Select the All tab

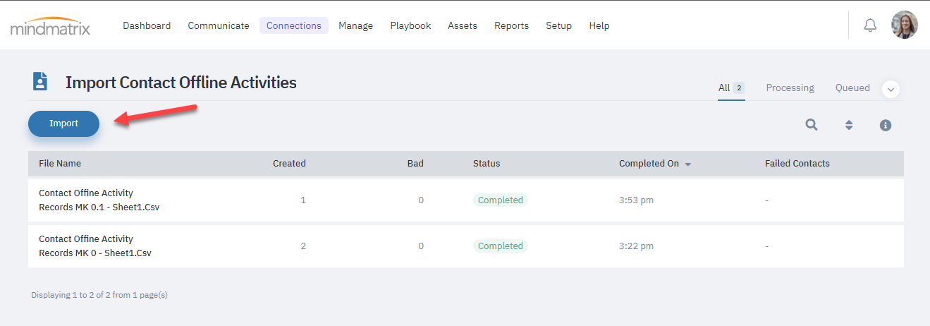[731, 88]
